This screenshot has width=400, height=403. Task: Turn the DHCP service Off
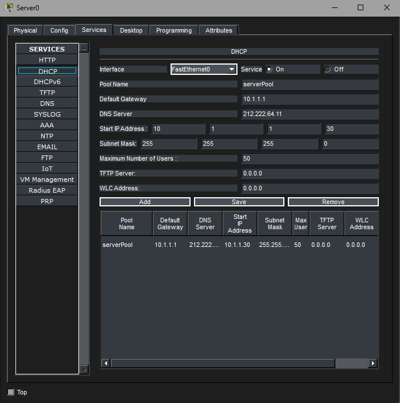click(x=328, y=69)
